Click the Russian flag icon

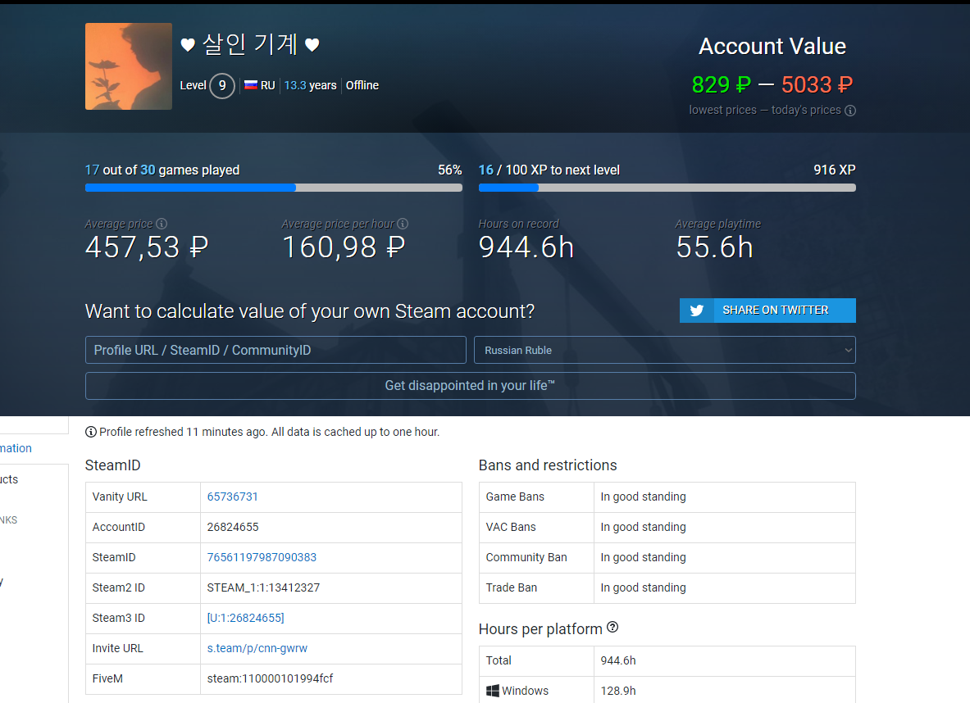[251, 85]
